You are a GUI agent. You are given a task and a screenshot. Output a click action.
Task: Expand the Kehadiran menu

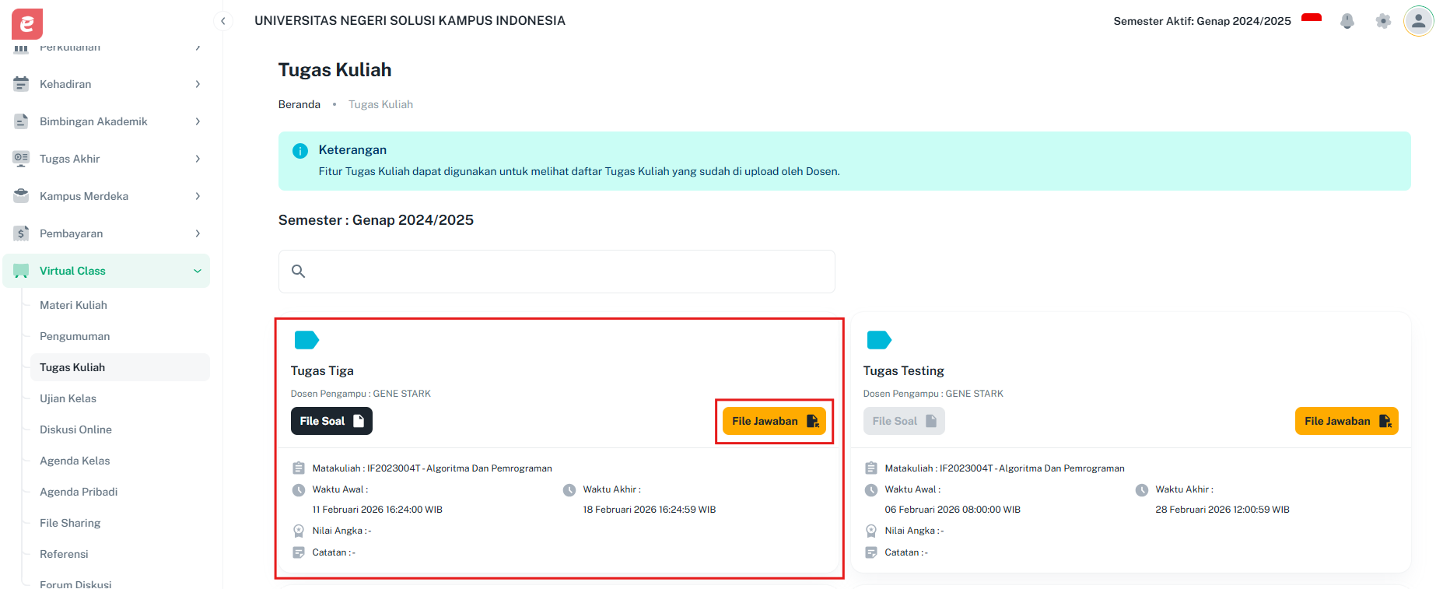click(198, 84)
